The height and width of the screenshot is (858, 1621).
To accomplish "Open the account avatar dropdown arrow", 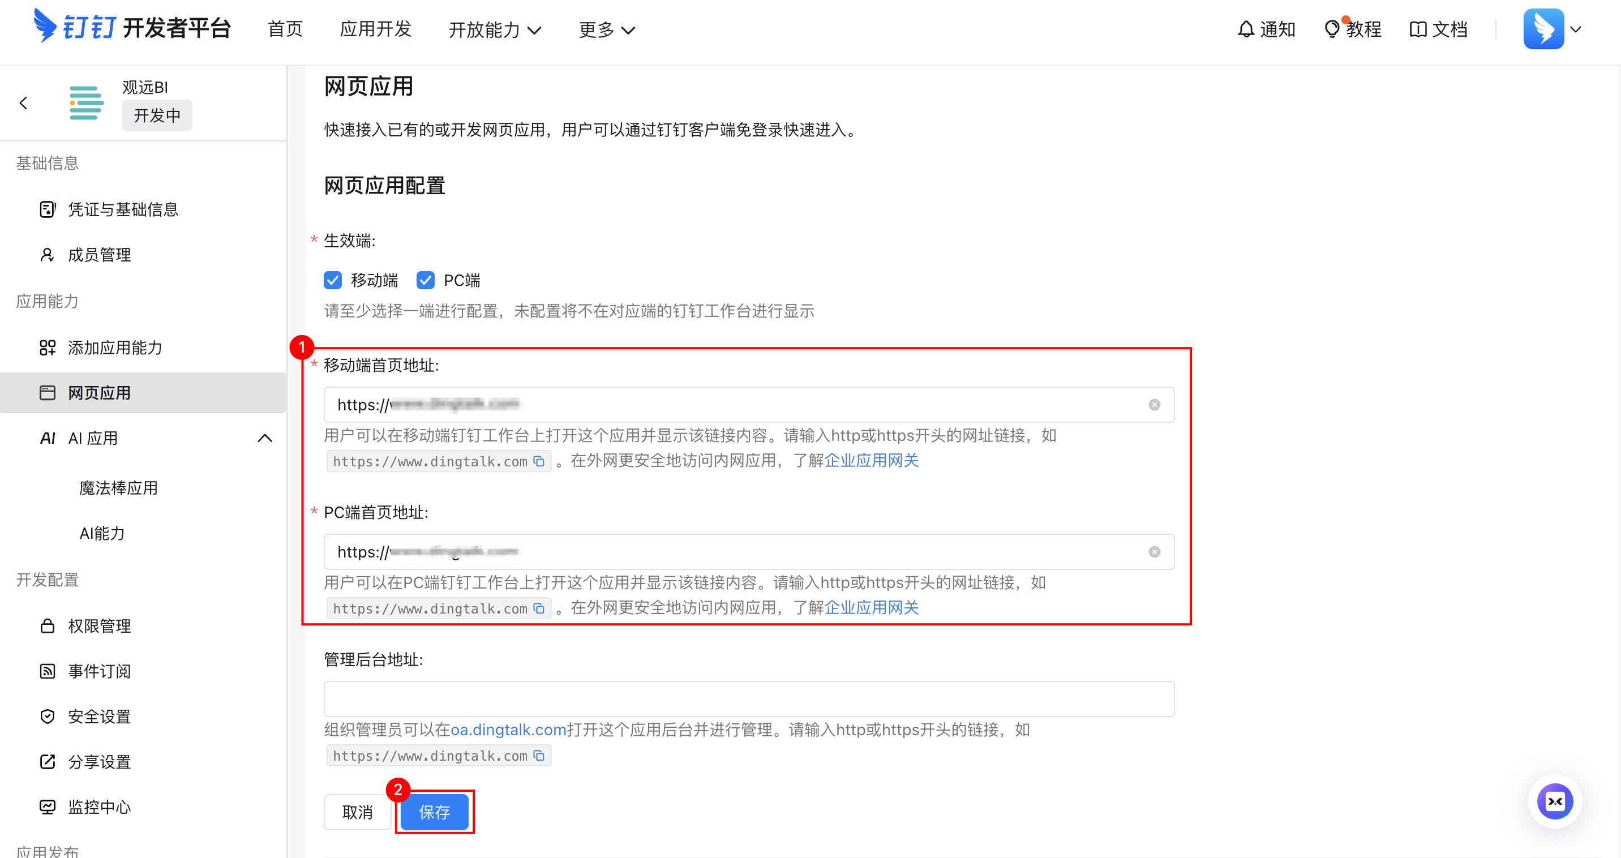I will 1576,29.
